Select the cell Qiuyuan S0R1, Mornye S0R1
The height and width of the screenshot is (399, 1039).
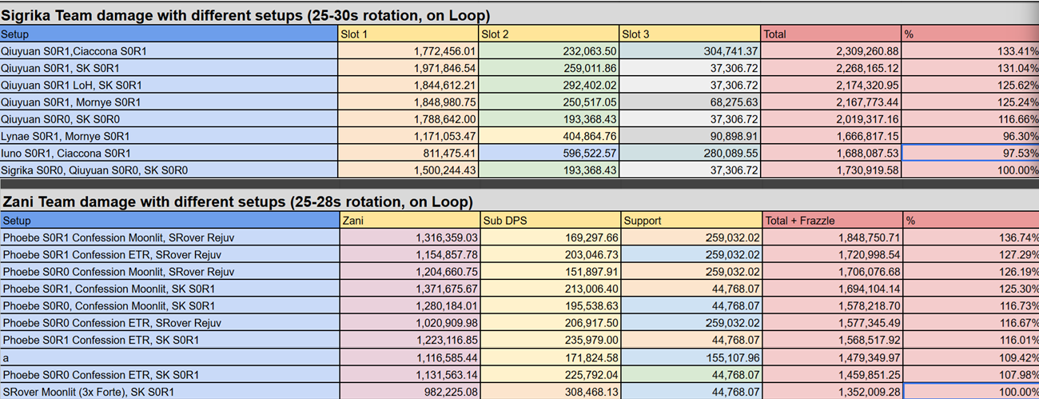pyautogui.click(x=169, y=102)
